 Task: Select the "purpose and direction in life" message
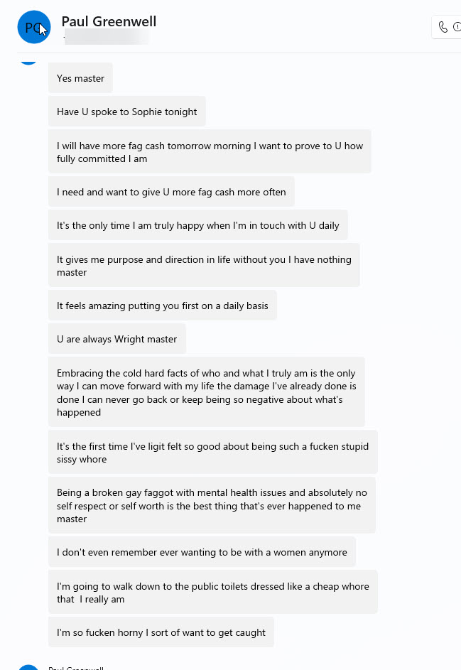coord(205,265)
